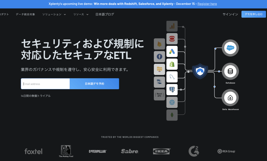Click the Foxtel logo

pyautogui.click(x=33, y=151)
